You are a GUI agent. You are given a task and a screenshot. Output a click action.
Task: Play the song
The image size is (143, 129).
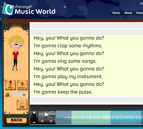[x=47, y=115]
